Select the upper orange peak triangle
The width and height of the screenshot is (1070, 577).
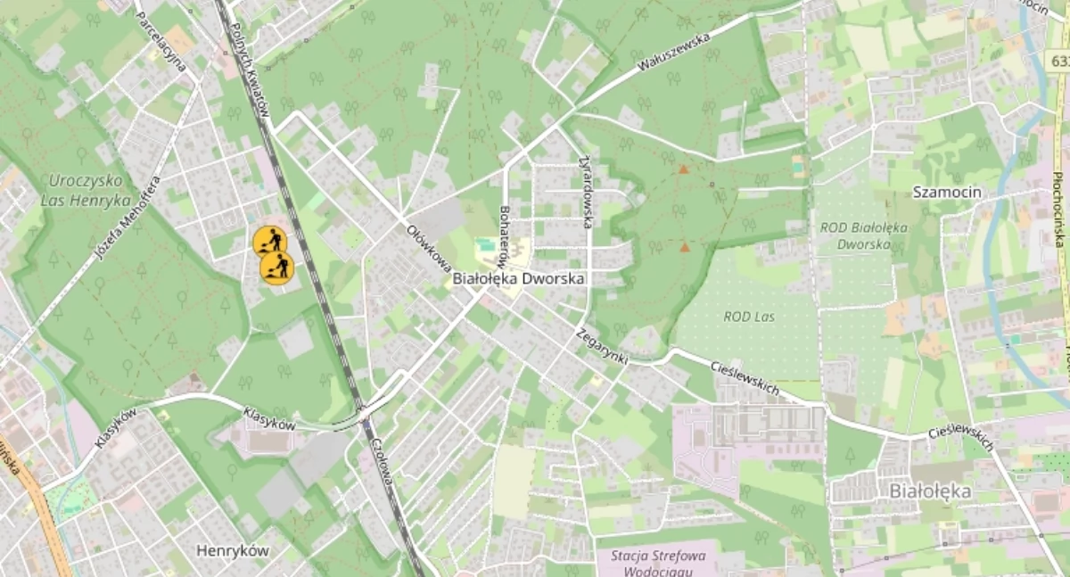[x=684, y=169]
